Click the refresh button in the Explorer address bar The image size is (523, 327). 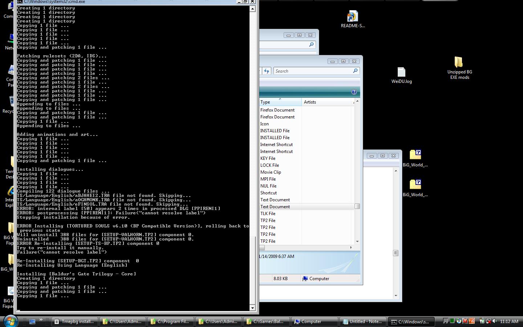[x=267, y=71]
